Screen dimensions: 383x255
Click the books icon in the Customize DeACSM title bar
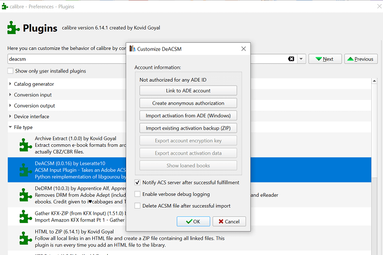(x=132, y=48)
